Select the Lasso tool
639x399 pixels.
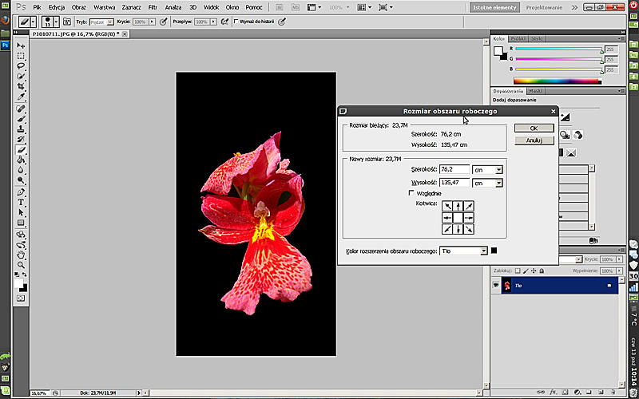click(22, 67)
